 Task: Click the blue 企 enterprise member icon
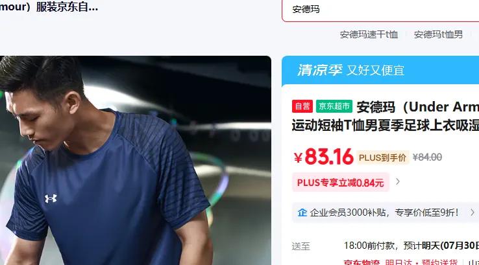pos(302,213)
